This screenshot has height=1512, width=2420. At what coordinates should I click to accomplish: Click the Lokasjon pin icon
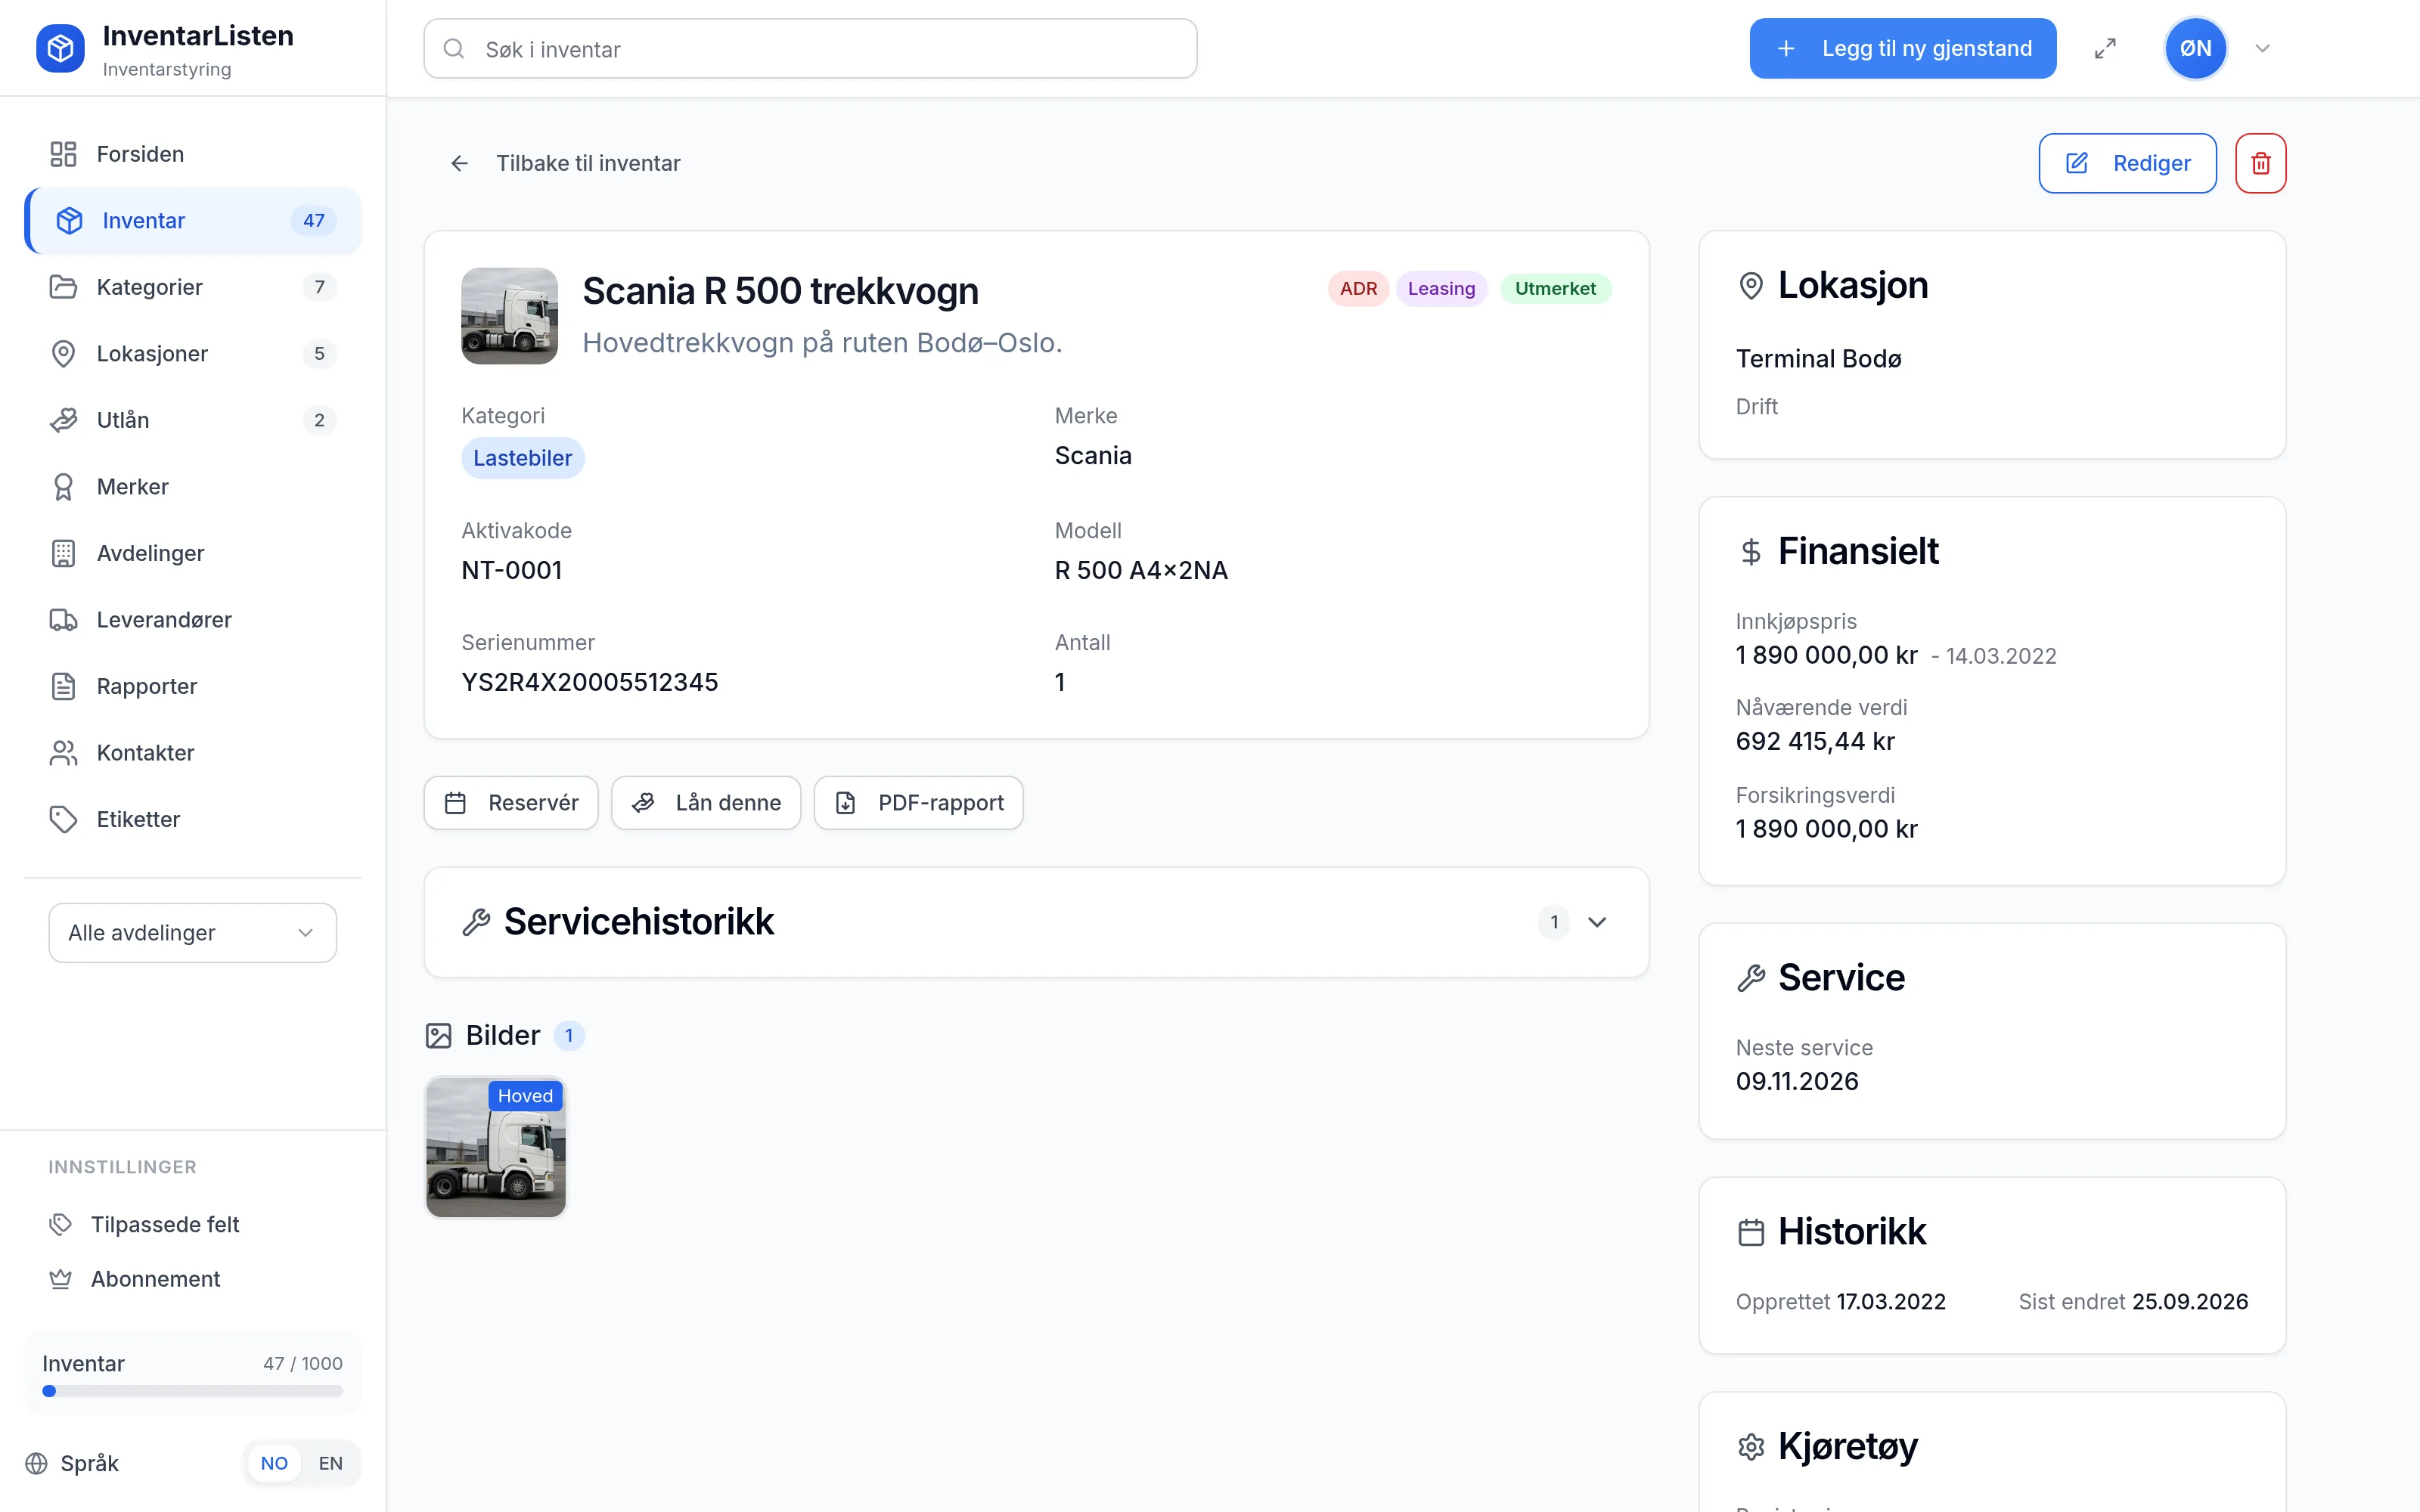tap(1751, 286)
